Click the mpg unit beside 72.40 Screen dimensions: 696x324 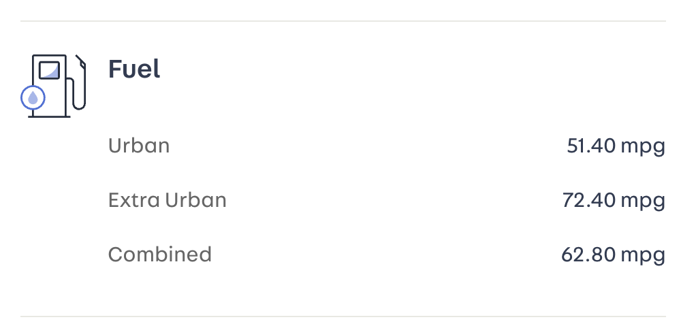point(643,201)
